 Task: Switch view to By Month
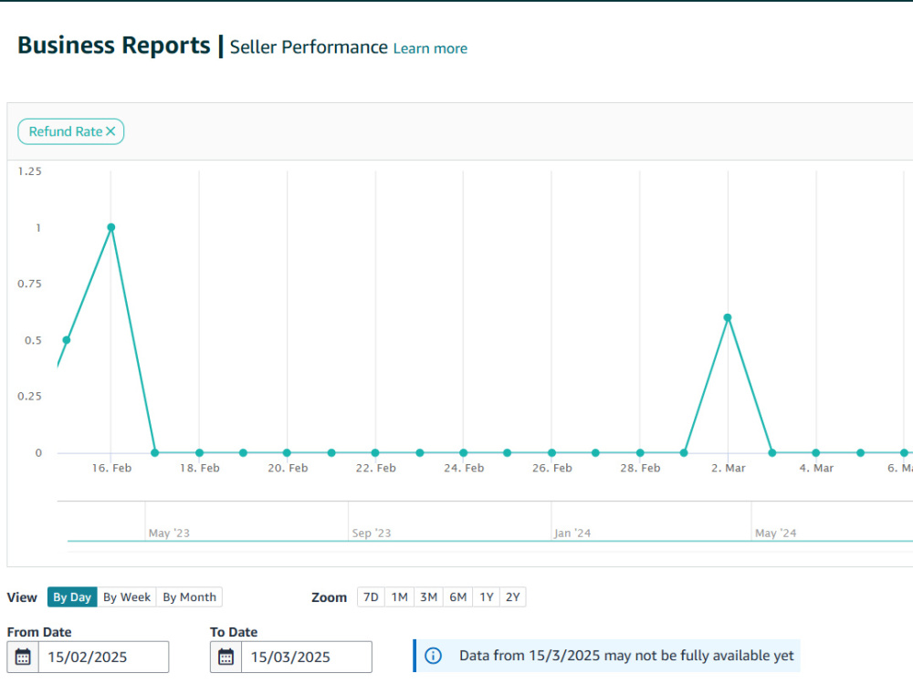[189, 597]
